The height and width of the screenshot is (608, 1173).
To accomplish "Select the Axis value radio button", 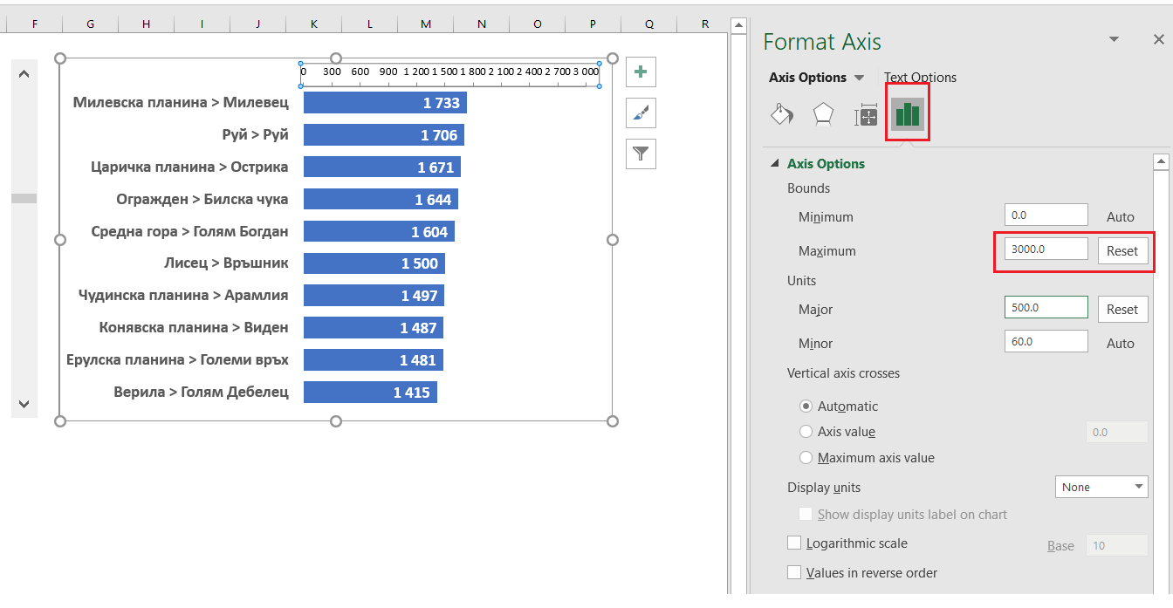I will coord(806,431).
